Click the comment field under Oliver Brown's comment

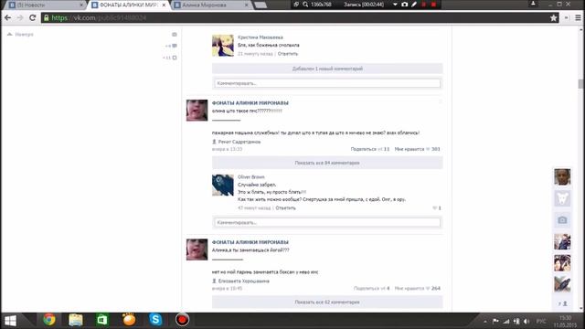(327, 222)
